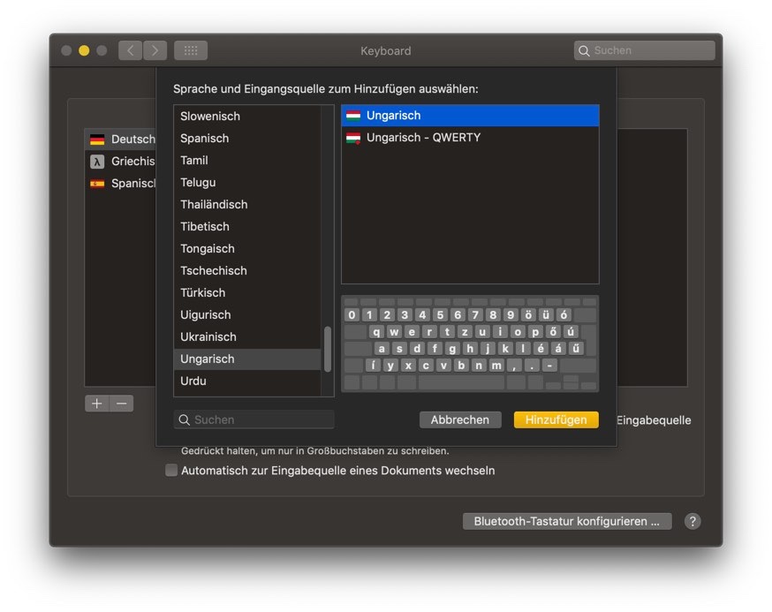Viewport: 772px width, 612px height.
Task: Choose Telugu from the language list
Action: (247, 183)
